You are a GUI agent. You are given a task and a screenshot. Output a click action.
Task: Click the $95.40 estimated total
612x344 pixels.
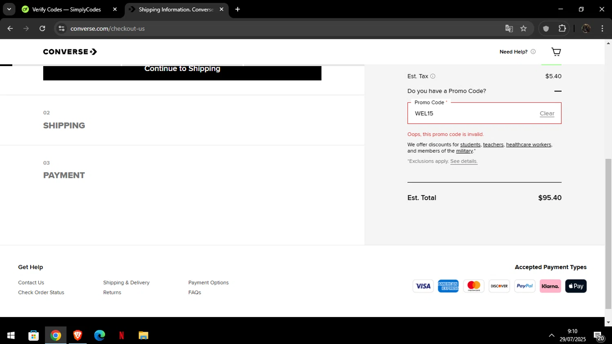click(x=550, y=198)
